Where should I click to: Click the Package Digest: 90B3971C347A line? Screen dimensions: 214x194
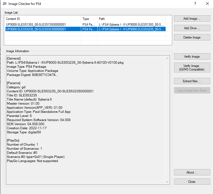coord(32,75)
